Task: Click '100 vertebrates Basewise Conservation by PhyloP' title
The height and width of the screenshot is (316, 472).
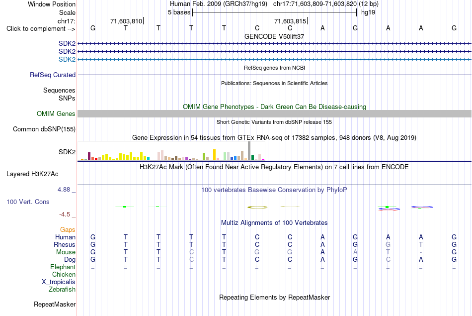Action: [274, 190]
